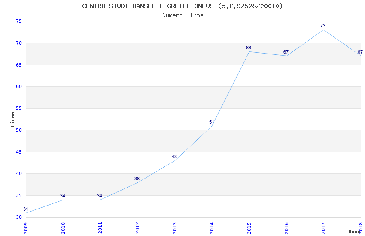
Task: Click the y-axis tick 75
Action: (x=19, y=21)
